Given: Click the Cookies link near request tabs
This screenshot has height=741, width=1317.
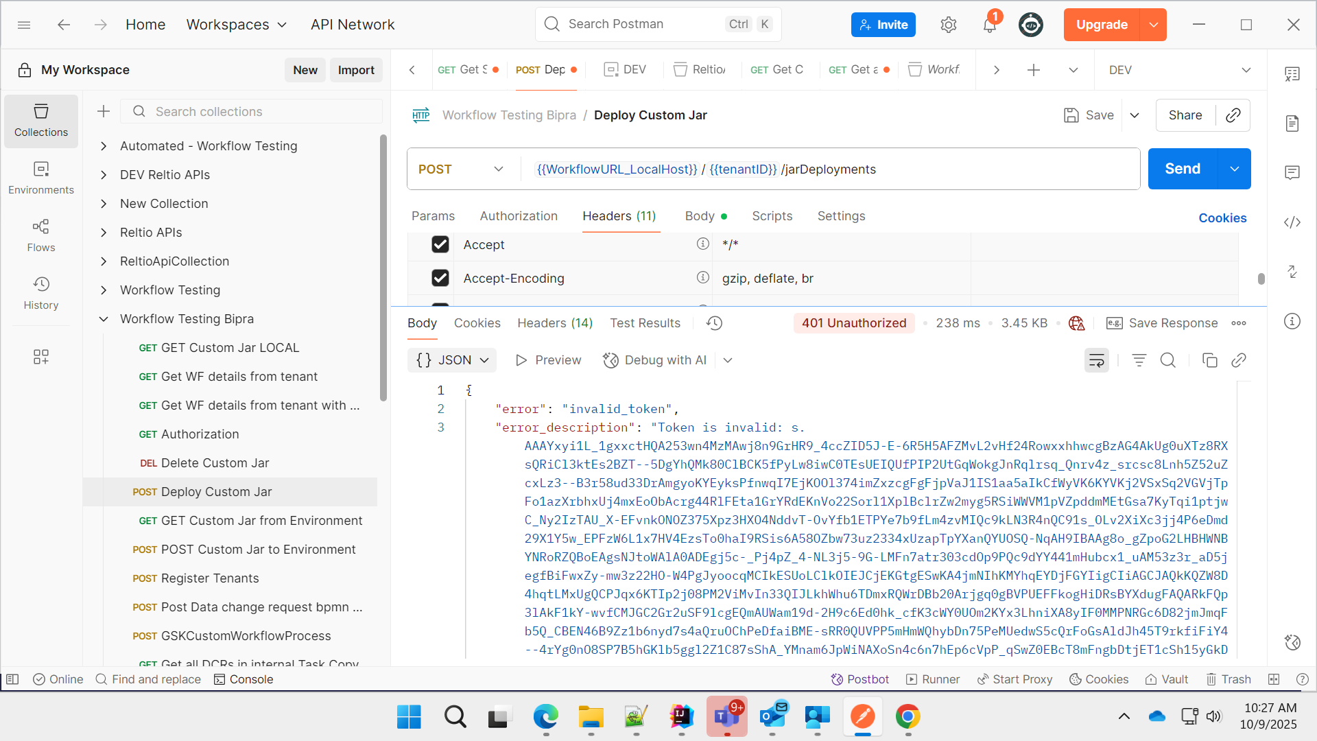Looking at the screenshot, I should (x=1222, y=218).
